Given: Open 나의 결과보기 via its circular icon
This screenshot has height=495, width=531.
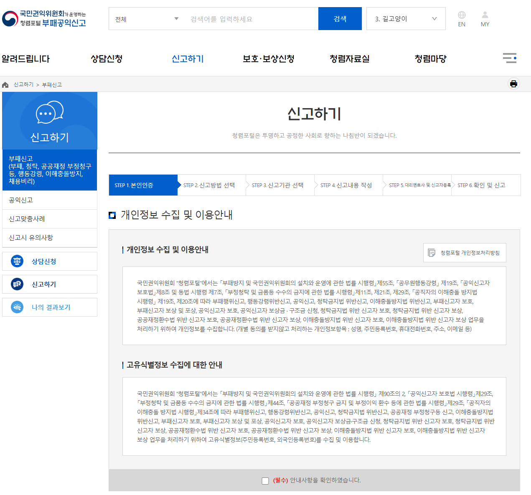Looking at the screenshot, I should click(16, 307).
